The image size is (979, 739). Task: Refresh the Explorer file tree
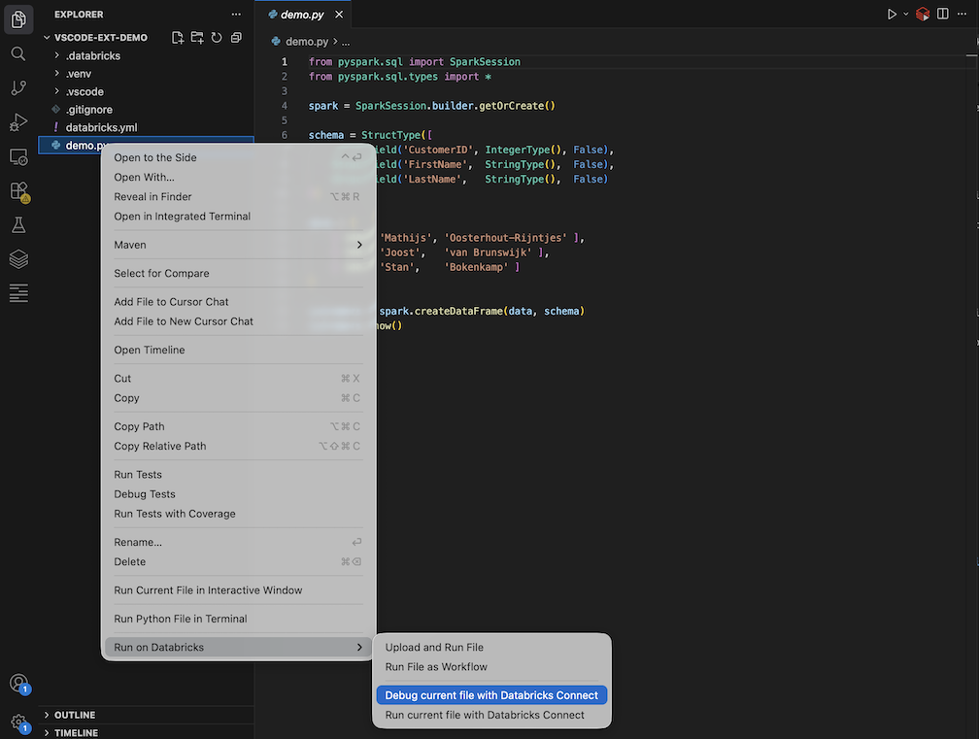(217, 38)
